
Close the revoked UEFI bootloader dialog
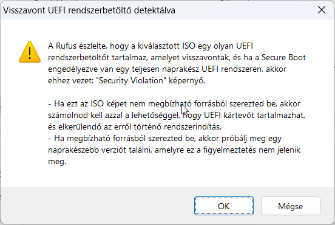(x=321, y=10)
